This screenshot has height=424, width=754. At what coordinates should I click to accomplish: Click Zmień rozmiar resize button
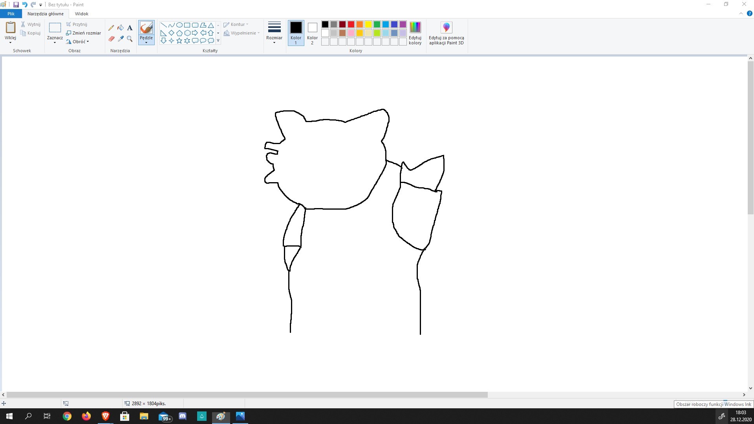tap(83, 33)
